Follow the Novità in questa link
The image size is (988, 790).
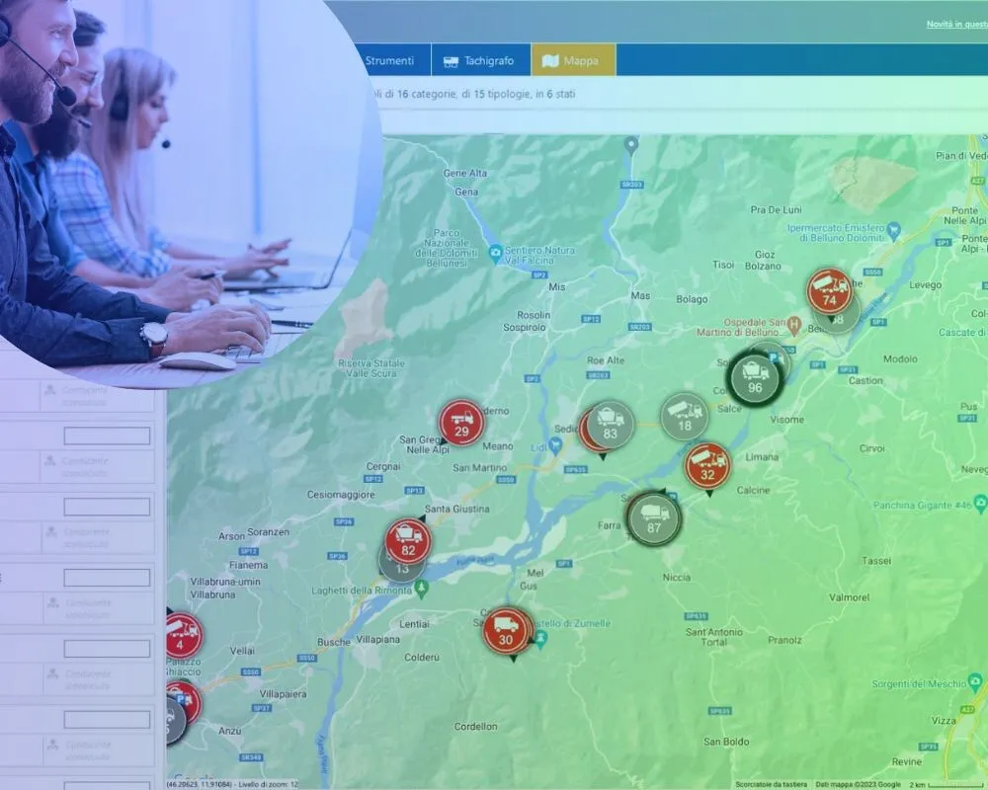(955, 25)
